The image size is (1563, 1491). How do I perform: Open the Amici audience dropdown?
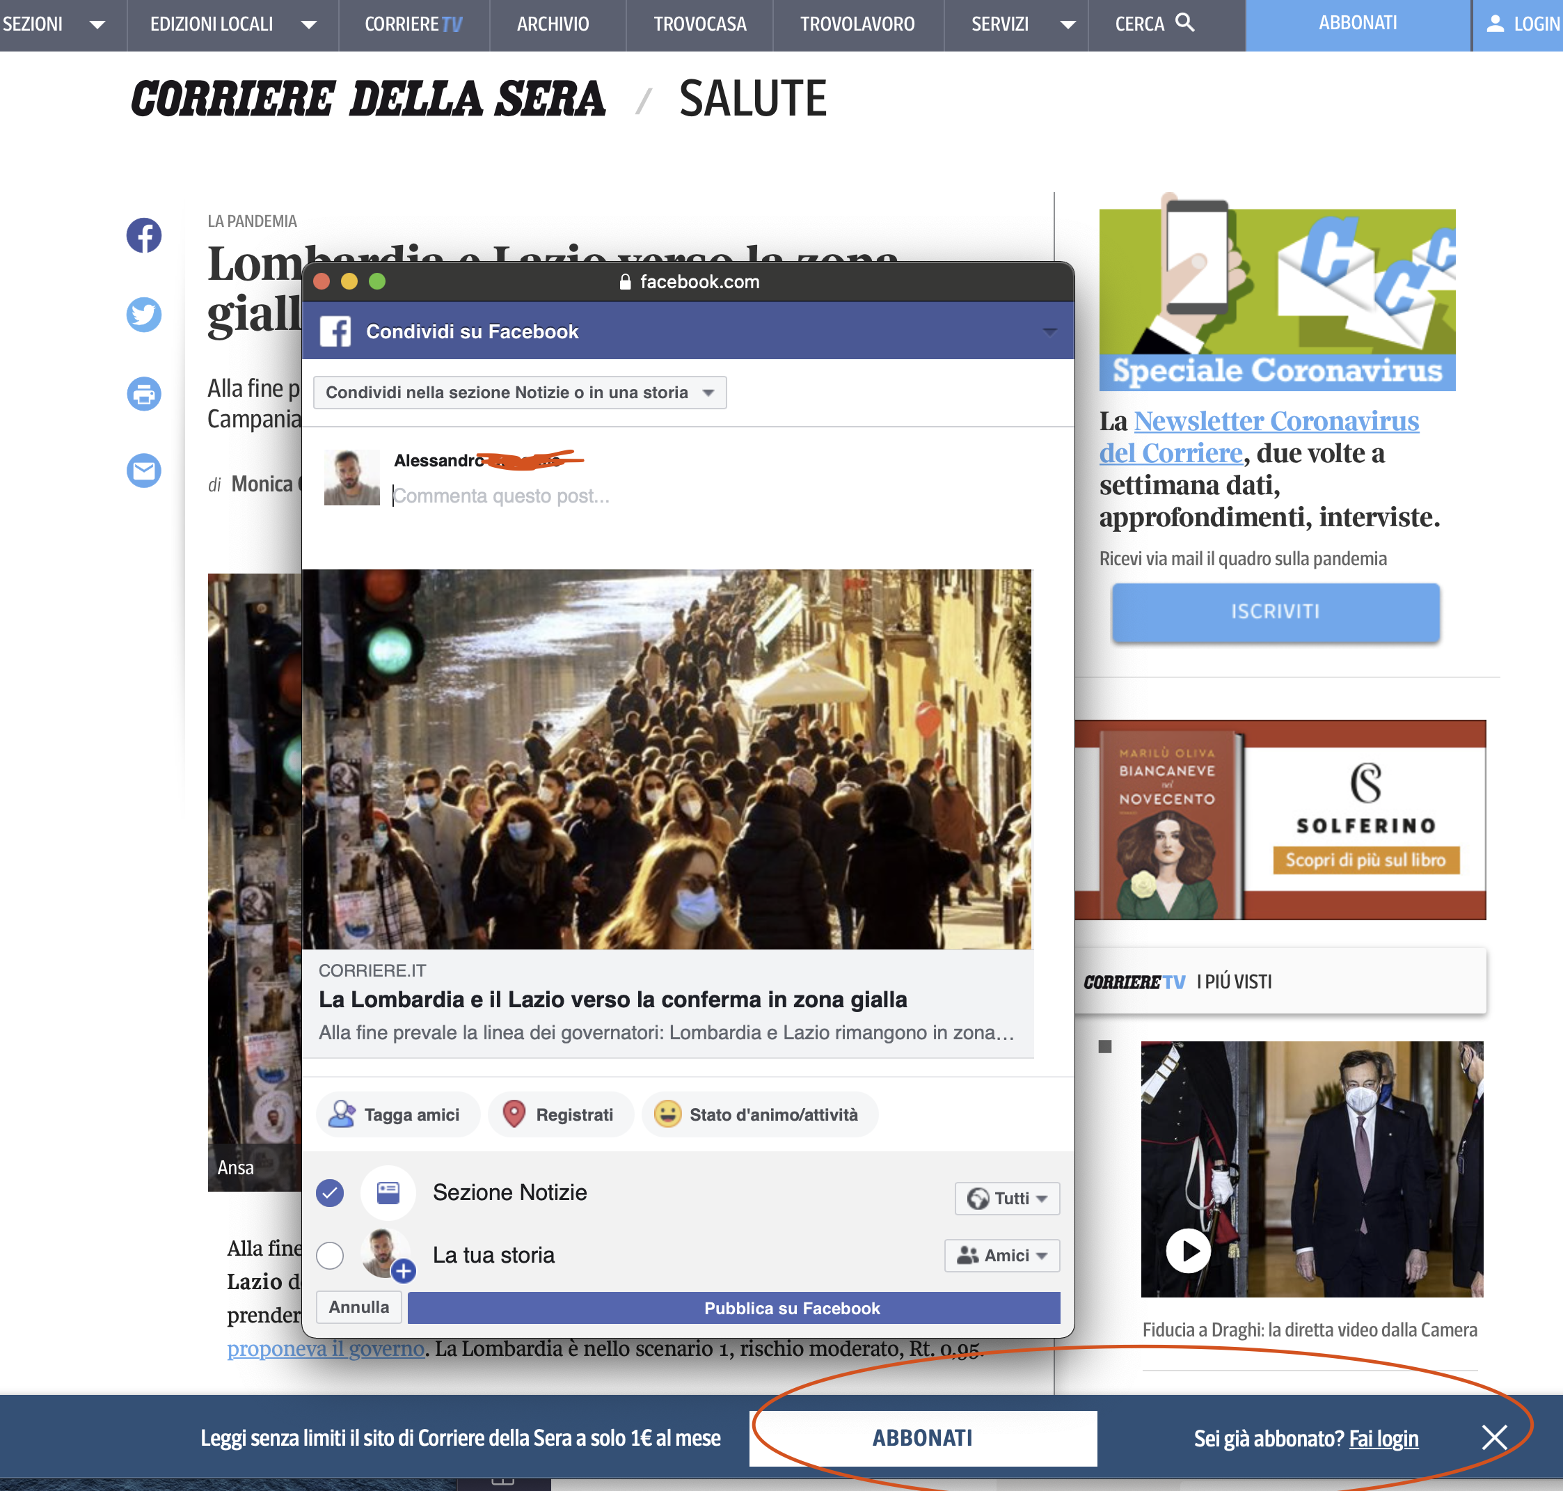1002,1255
